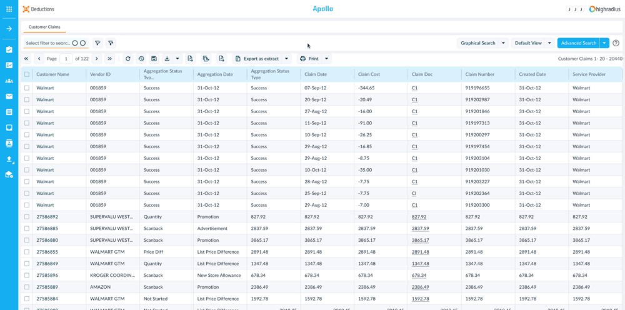The height and width of the screenshot is (310, 625).
Task: Check the row for AMAZON vendor
Action: point(27,287)
